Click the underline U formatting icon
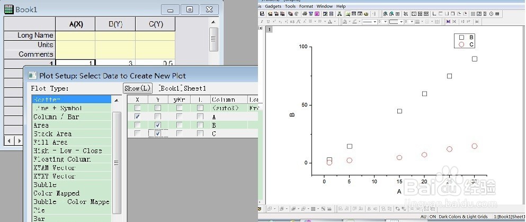The image size is (526, 222). coord(268,22)
